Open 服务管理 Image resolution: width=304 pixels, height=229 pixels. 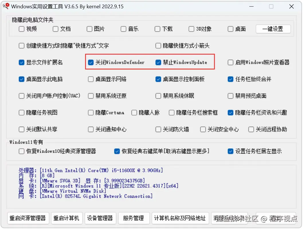(134, 218)
